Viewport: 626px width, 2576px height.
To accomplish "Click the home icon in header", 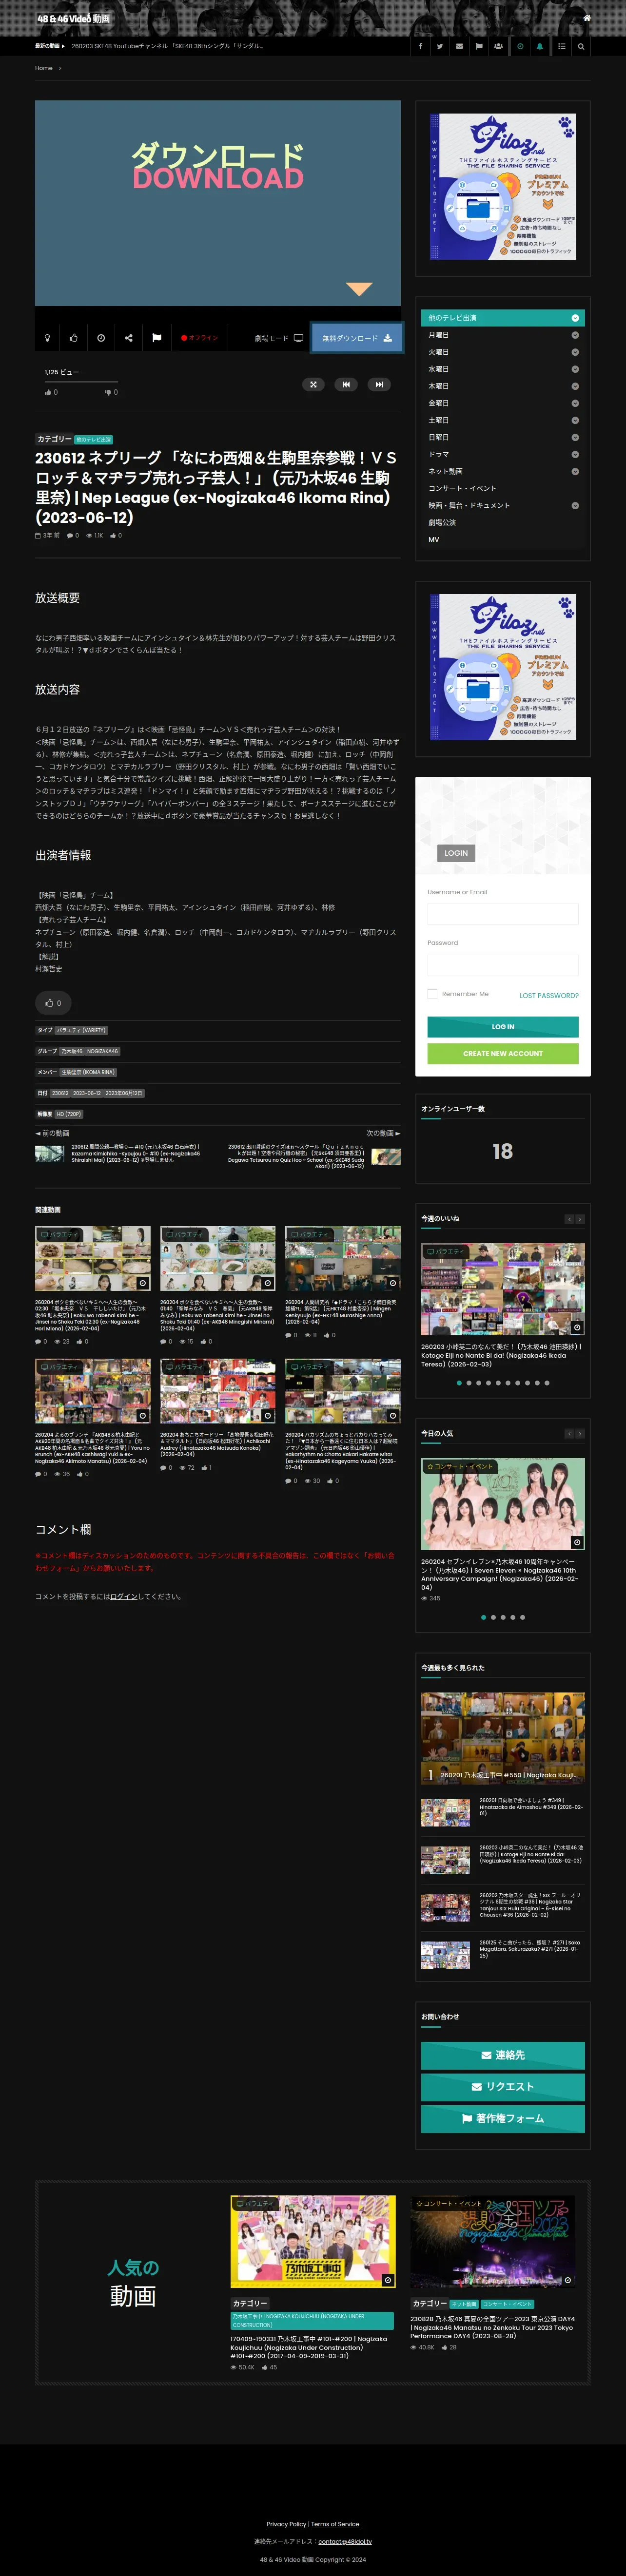I will (x=587, y=18).
